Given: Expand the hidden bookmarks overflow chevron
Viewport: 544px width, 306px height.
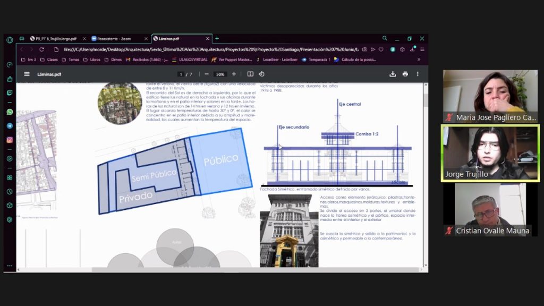Looking at the screenshot, I should pos(419,59).
